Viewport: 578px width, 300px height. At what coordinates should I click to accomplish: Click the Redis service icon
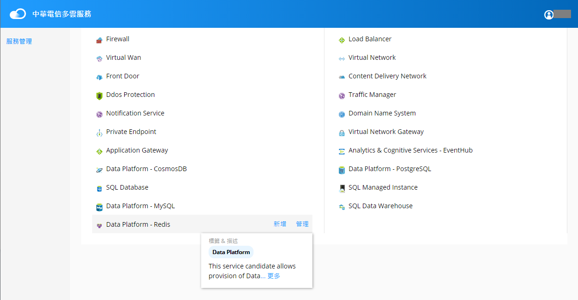click(99, 226)
